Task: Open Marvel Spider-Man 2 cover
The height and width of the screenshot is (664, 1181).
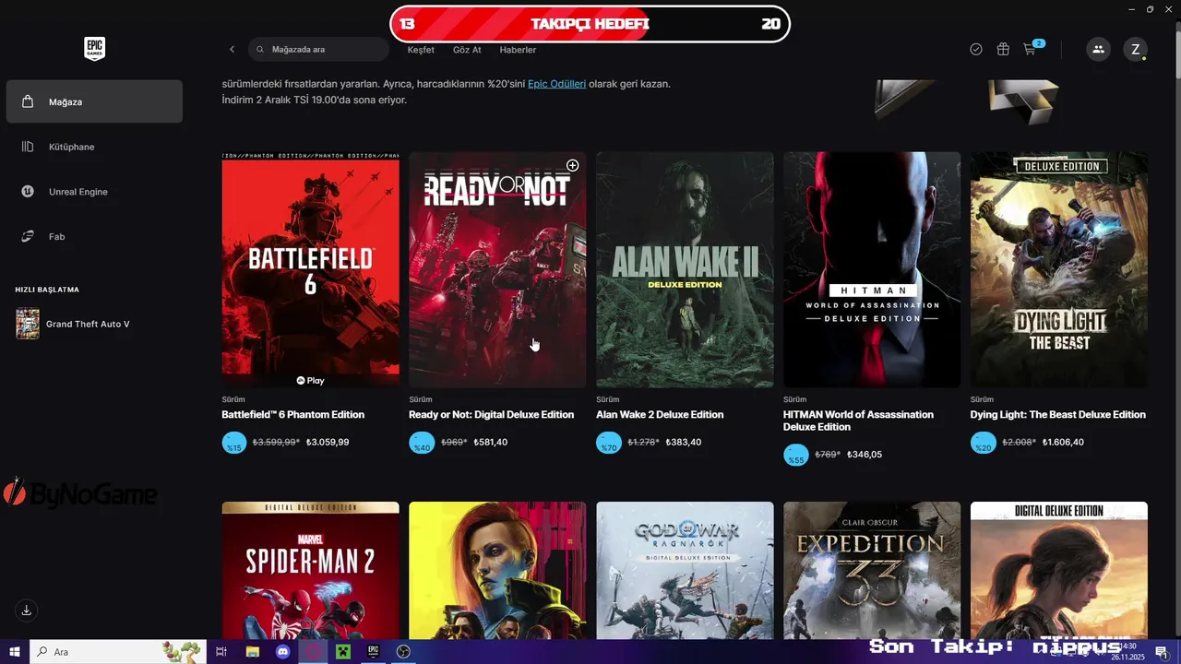Action: (x=310, y=570)
